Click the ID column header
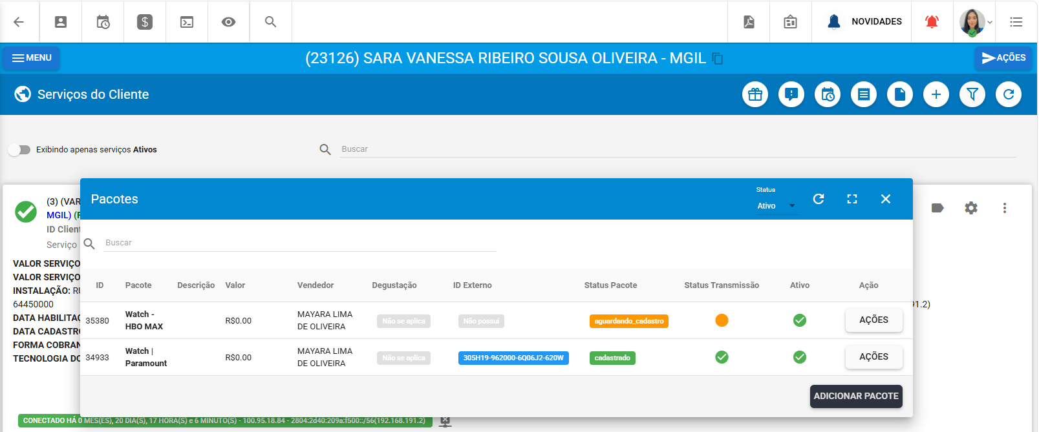Viewport: 1039px width, 432px height. click(100, 285)
